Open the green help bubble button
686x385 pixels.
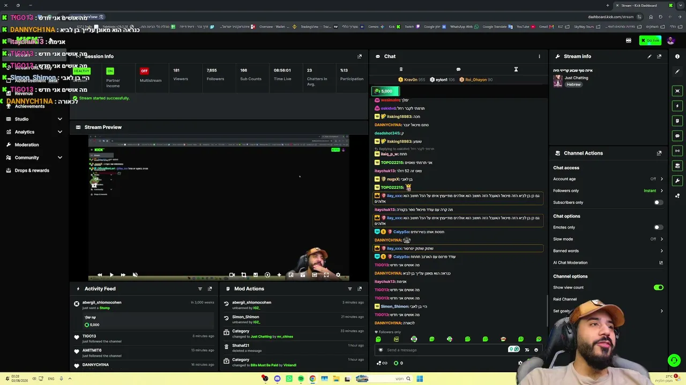(674, 361)
